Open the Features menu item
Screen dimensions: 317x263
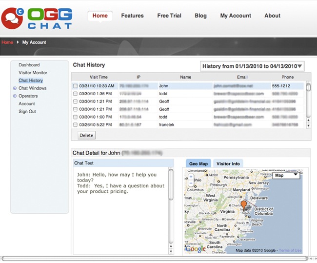[x=132, y=16]
